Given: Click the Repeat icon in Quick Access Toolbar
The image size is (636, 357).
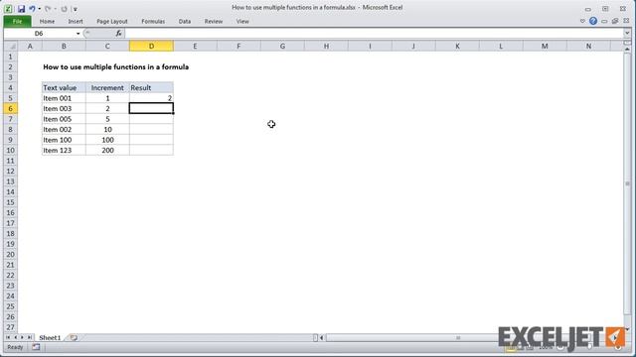Looking at the screenshot, I should (64, 9).
